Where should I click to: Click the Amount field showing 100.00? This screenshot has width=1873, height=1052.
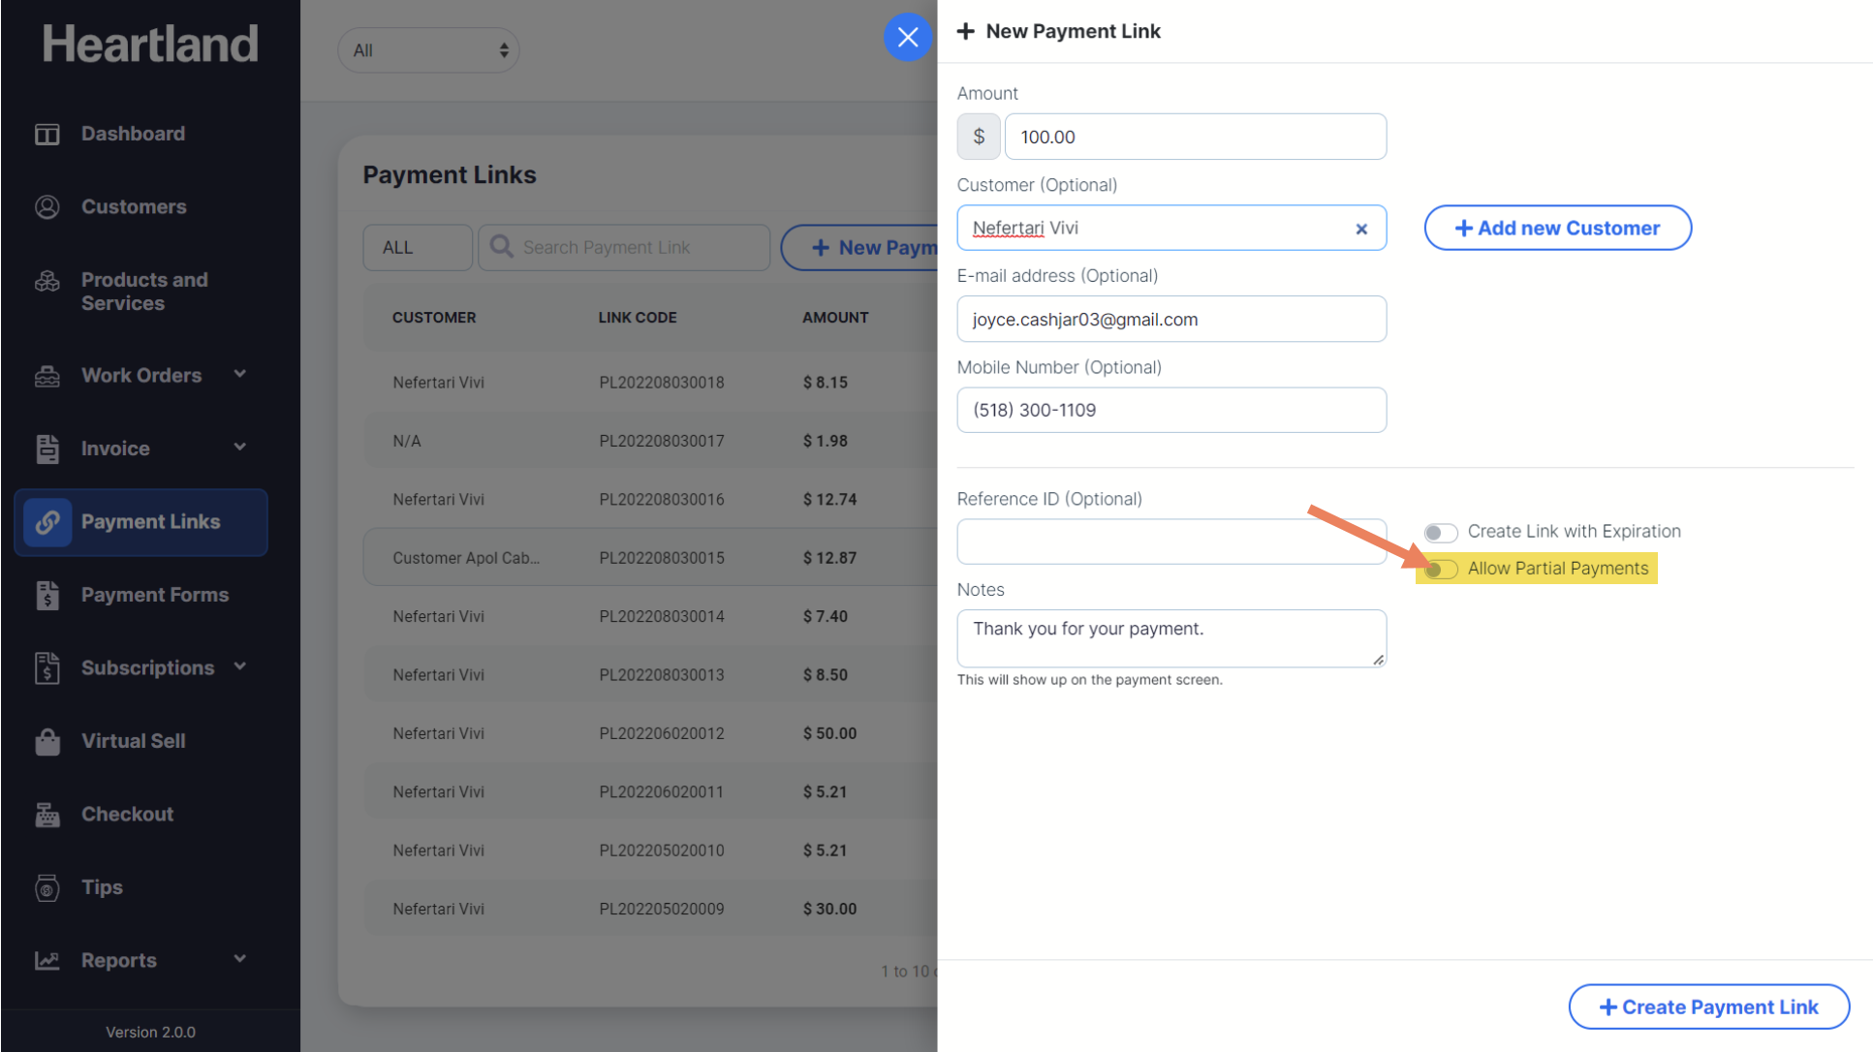[1196, 137]
